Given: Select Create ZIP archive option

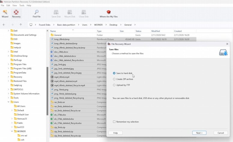Looking at the screenshot, I should pyautogui.click(x=114, y=79).
